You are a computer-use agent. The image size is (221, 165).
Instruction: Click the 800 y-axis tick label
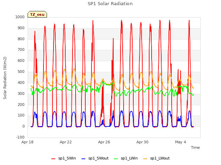tap(21, 39)
